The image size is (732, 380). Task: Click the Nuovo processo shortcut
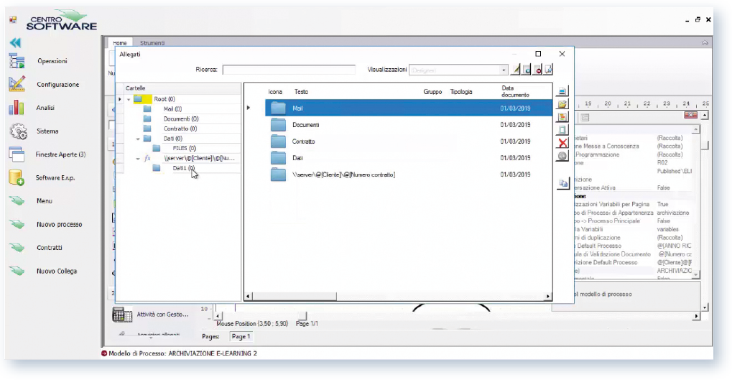point(59,225)
